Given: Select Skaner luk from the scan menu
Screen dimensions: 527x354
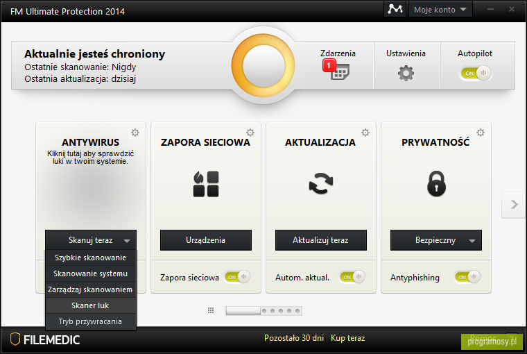Looking at the screenshot, I should click(90, 305).
